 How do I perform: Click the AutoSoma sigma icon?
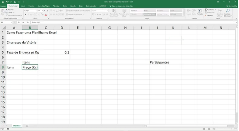pos(206,10)
